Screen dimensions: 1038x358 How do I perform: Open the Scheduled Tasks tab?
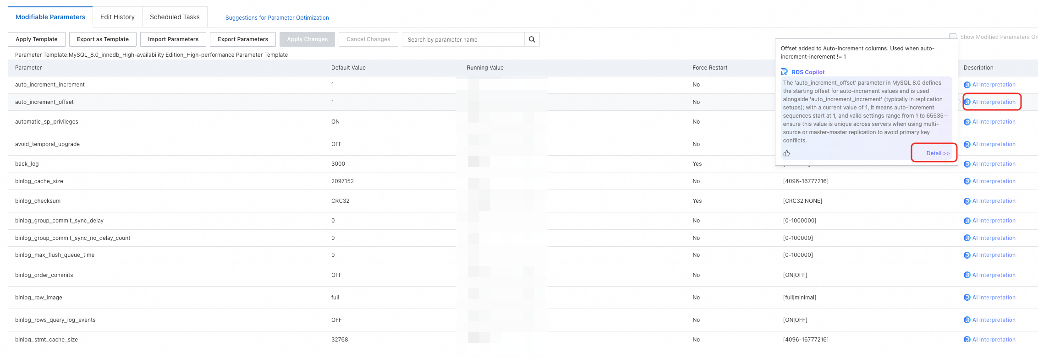click(175, 17)
